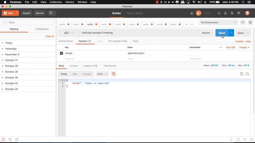255x143 pixels.
Task: Collapse JSON line 1 fold arrow
Action: (x=65, y=80)
